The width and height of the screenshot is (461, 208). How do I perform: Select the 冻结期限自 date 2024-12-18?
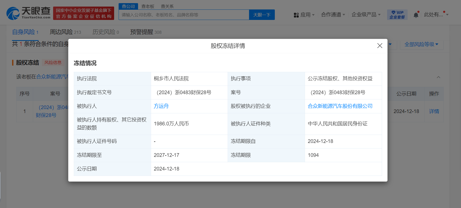321,141
